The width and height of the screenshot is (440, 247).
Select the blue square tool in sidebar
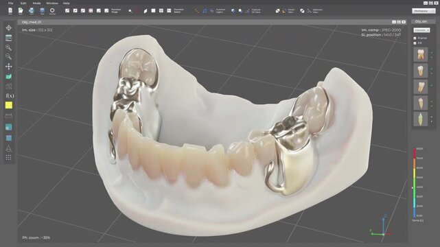point(9,138)
